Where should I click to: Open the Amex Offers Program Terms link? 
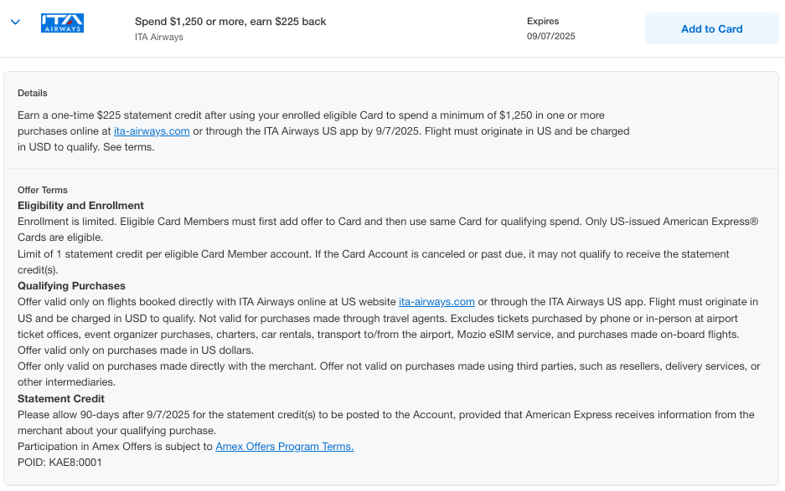tap(284, 447)
